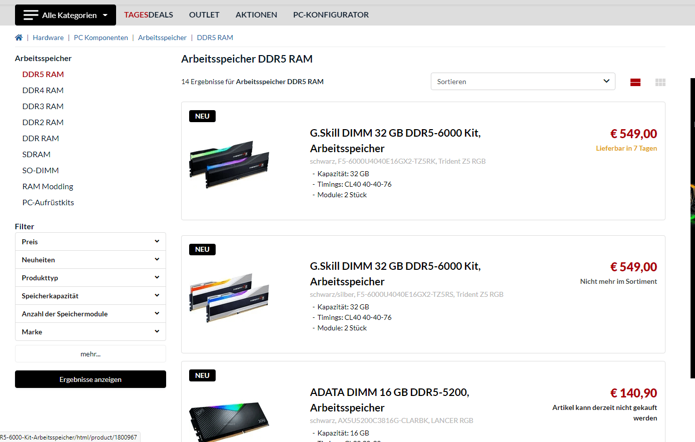Open the TAGESDEALS menu item
This screenshot has width=695, height=442.
click(x=149, y=15)
